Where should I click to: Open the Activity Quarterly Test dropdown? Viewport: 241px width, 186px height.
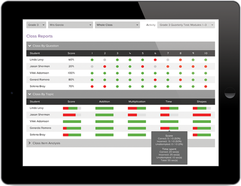click(186, 25)
